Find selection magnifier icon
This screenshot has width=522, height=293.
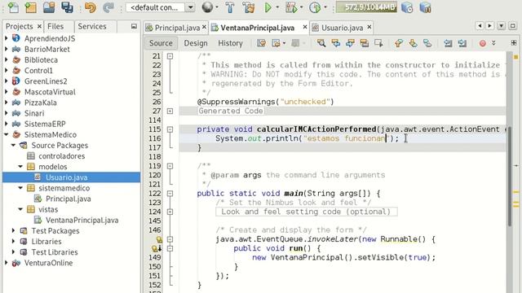point(321,43)
